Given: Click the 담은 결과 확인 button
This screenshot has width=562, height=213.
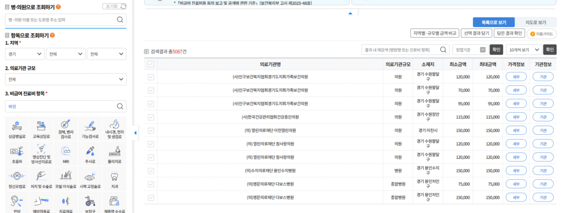Looking at the screenshot, I should pyautogui.click(x=509, y=33).
